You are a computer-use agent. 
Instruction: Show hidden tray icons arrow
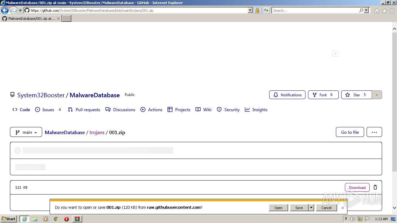pos(346,219)
